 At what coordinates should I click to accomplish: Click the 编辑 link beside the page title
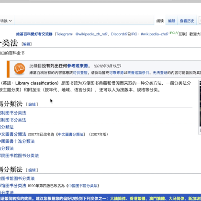tap(27, 44)
